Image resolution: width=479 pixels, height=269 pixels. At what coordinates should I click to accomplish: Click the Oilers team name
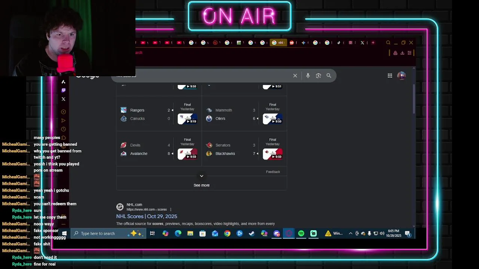(220, 118)
